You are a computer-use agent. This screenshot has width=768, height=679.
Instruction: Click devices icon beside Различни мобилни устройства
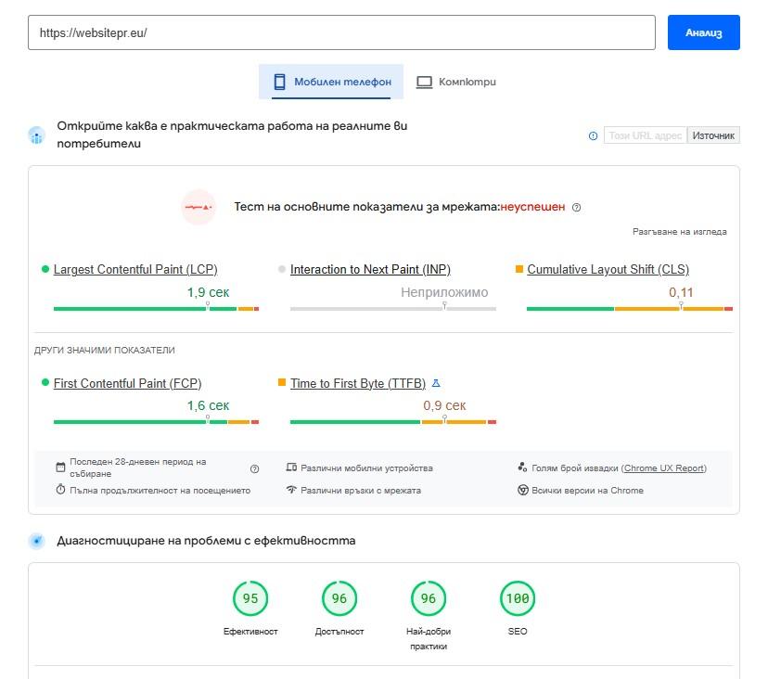pyautogui.click(x=291, y=468)
